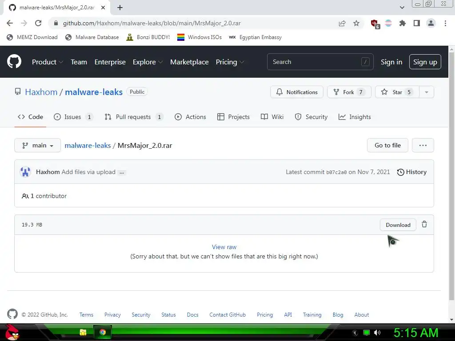The image size is (455, 341).
Task: Open Enterprise in the header navigation
Action: (110, 62)
